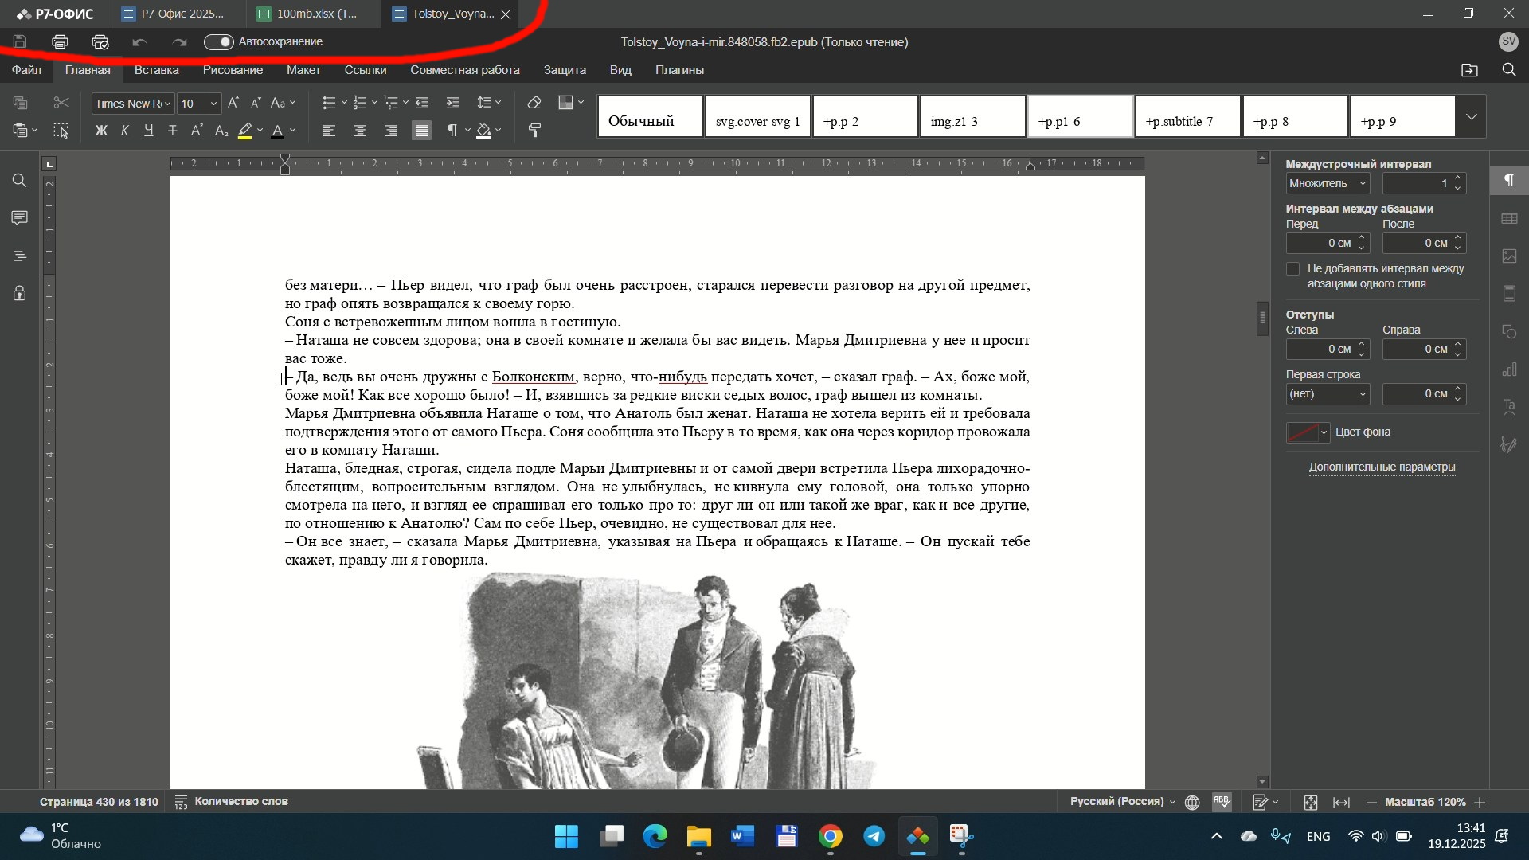Image resolution: width=1529 pixels, height=860 pixels.
Task: Open the comments panel in left sidebar
Action: tap(20, 218)
